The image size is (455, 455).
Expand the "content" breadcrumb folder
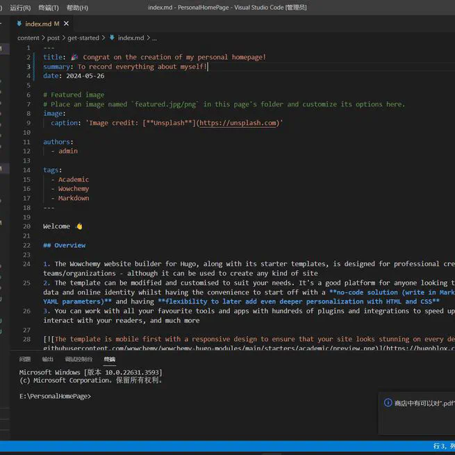28,38
